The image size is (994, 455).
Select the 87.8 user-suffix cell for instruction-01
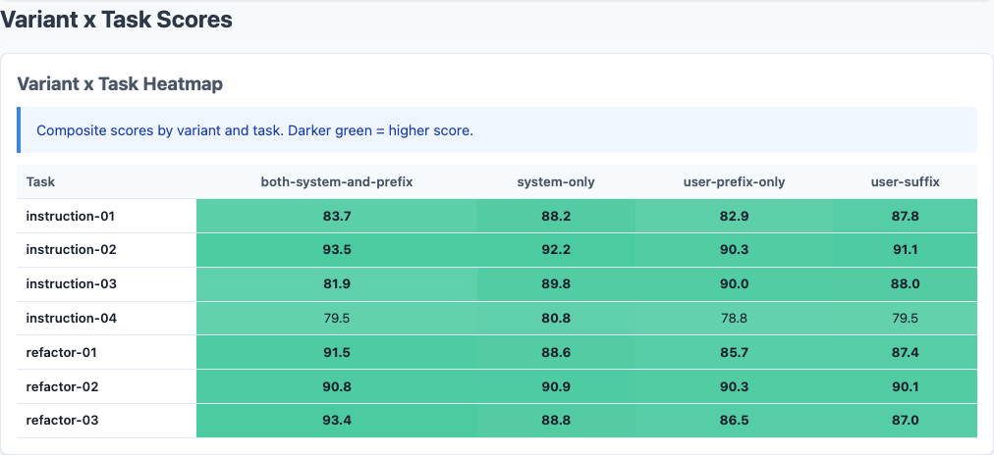[x=905, y=216]
